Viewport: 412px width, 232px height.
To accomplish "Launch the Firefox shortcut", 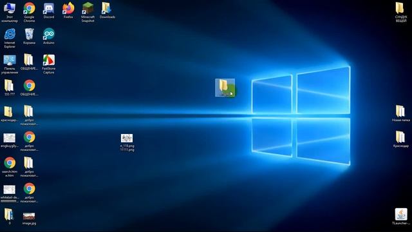I will pos(68,10).
